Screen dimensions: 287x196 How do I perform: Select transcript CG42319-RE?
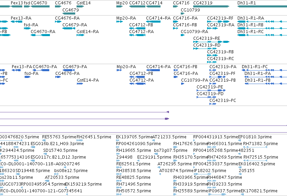(211, 42)
